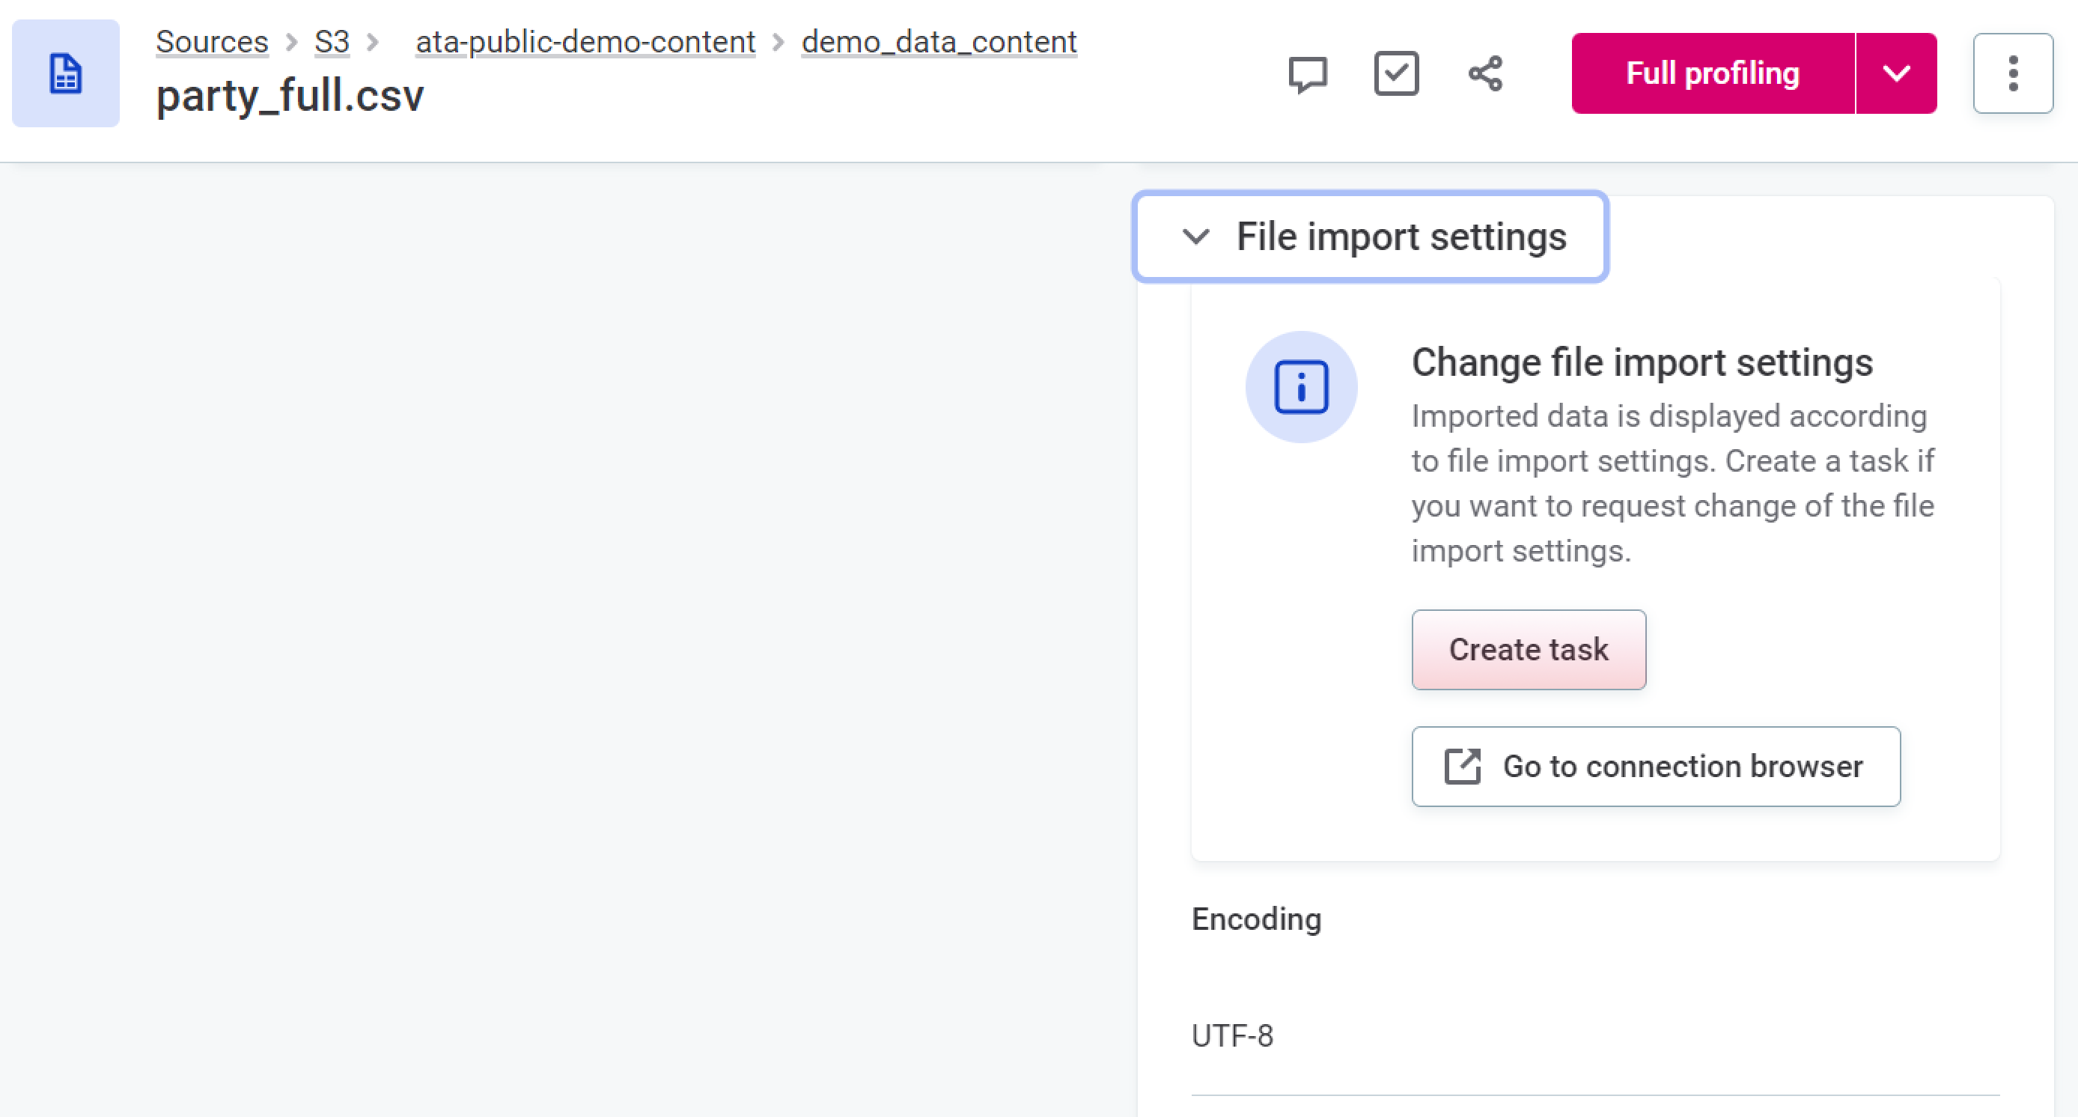
Task: Click the Go to connection browser button
Action: (1656, 766)
